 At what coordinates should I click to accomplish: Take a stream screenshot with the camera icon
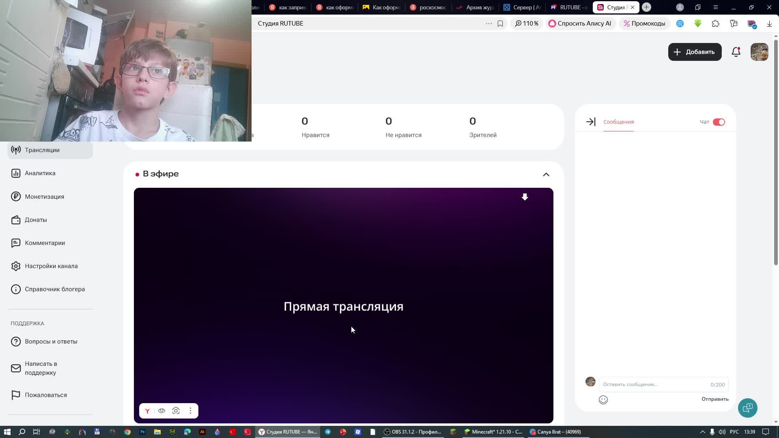[x=176, y=410]
